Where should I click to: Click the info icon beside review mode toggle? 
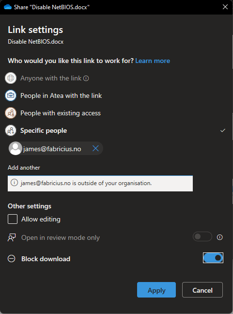coord(219,237)
